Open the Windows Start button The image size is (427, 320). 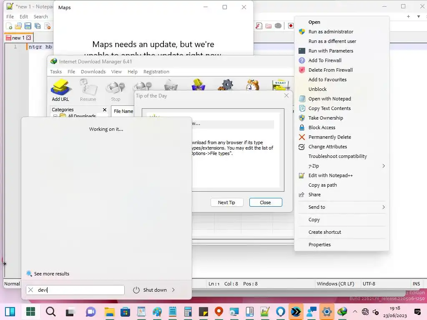[30, 312]
